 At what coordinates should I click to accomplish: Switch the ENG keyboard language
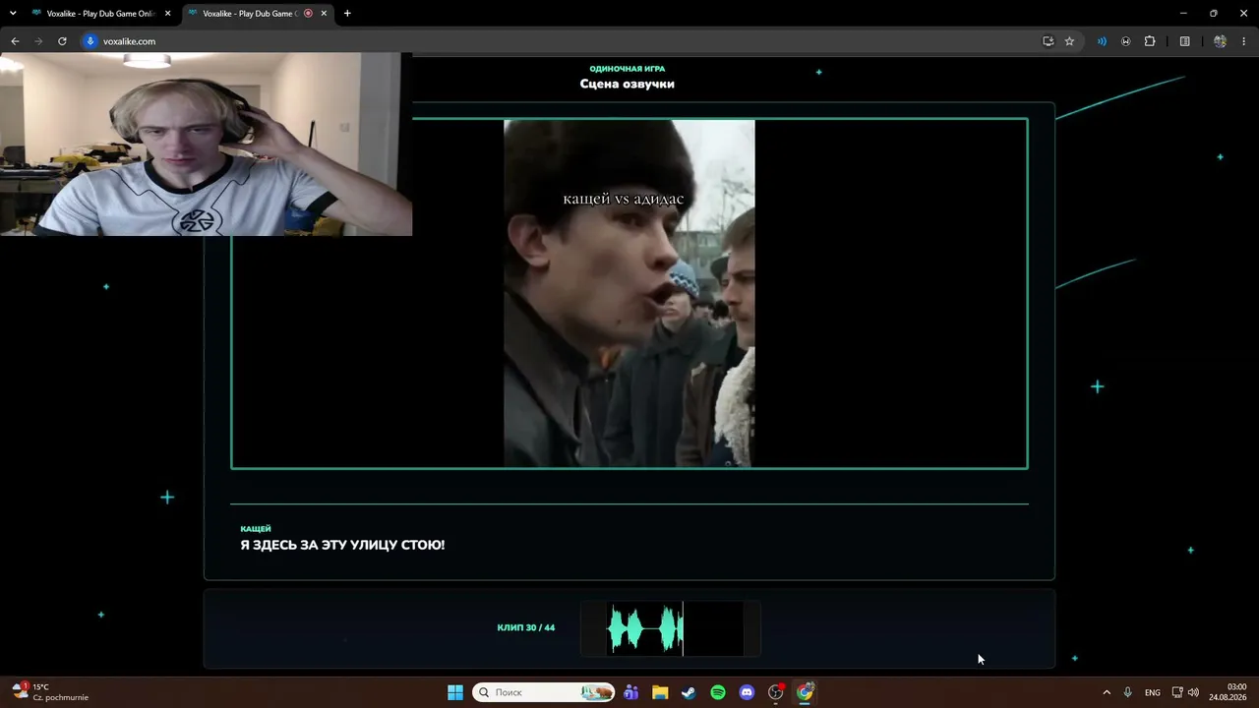tap(1153, 692)
